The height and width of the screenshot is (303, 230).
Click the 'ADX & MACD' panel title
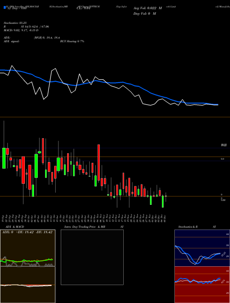[x=15, y=227]
